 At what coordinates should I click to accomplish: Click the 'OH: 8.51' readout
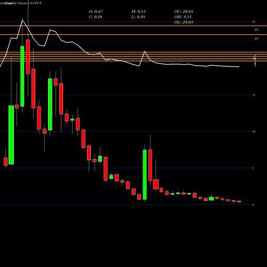183,17
